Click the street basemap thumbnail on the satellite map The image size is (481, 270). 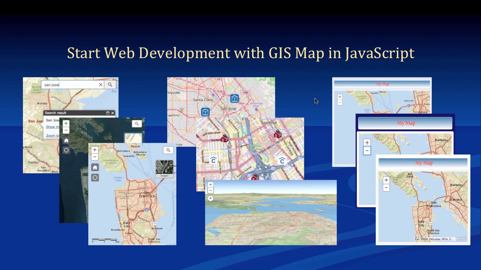(x=133, y=138)
